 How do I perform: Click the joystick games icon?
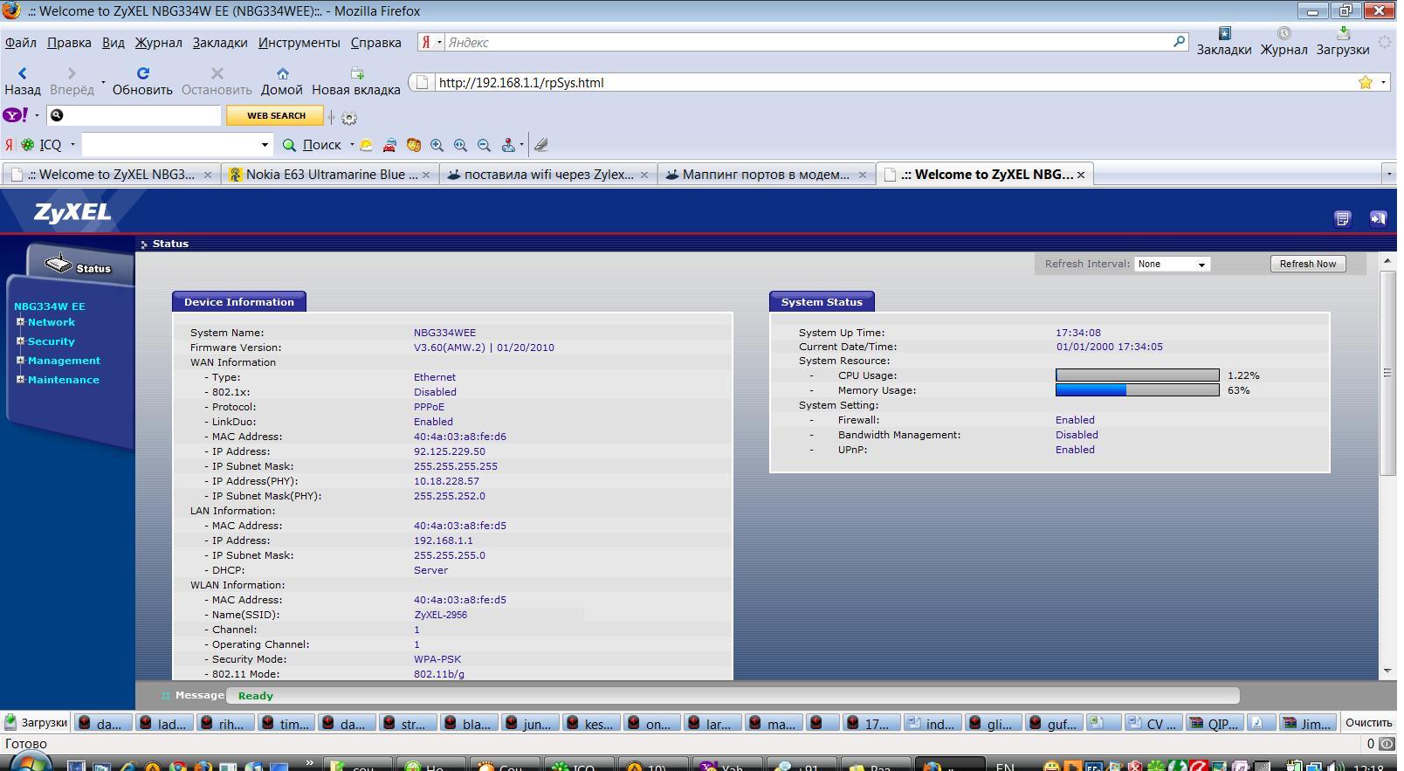[x=508, y=145]
